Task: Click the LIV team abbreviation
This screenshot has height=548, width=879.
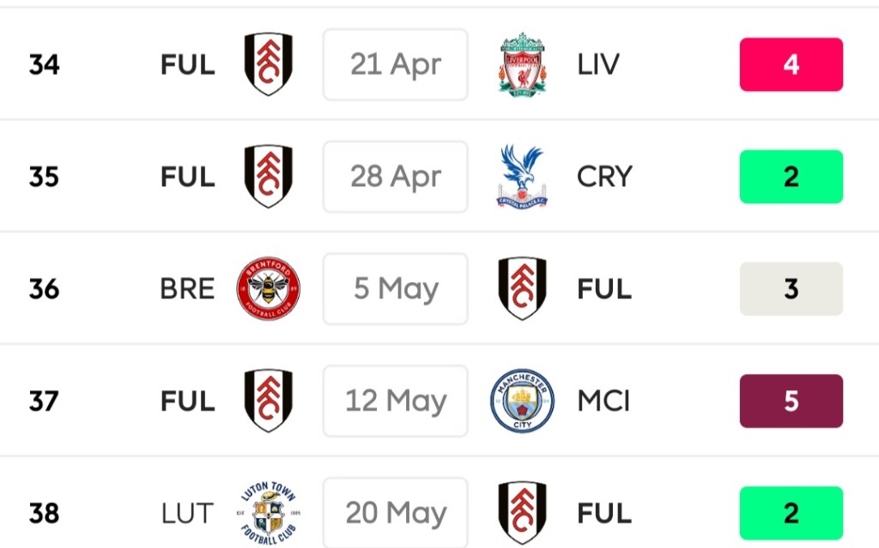Action: click(x=598, y=64)
